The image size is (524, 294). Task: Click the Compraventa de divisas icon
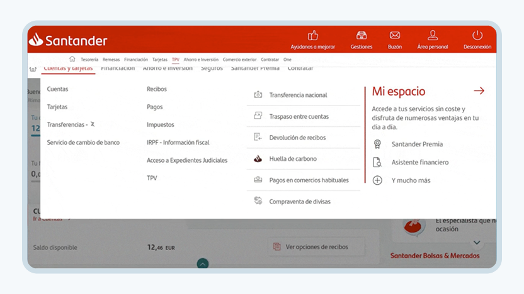click(258, 201)
